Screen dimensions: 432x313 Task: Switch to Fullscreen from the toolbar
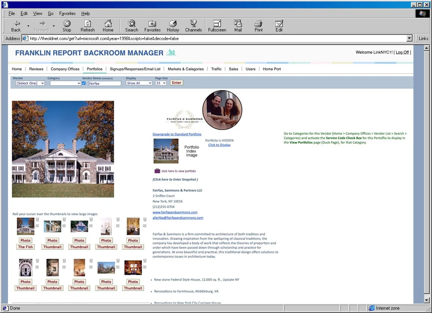(217, 26)
